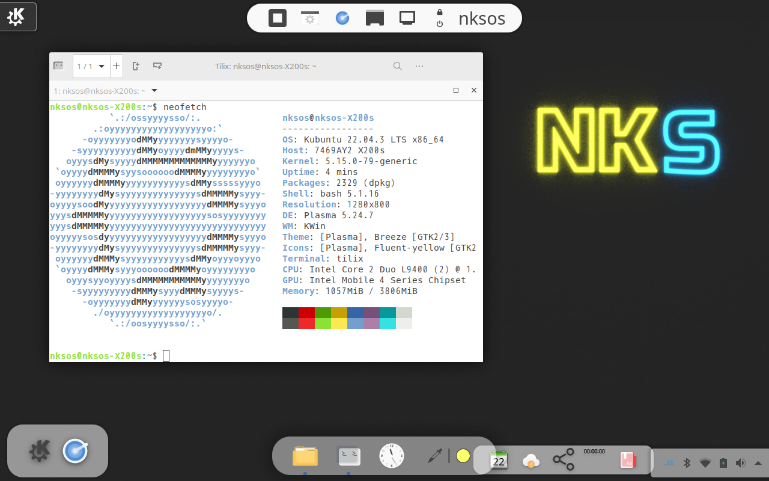Click the bright cyan block in neofetch palette
Image resolution: width=769 pixels, height=481 pixels.
pyautogui.click(x=388, y=323)
